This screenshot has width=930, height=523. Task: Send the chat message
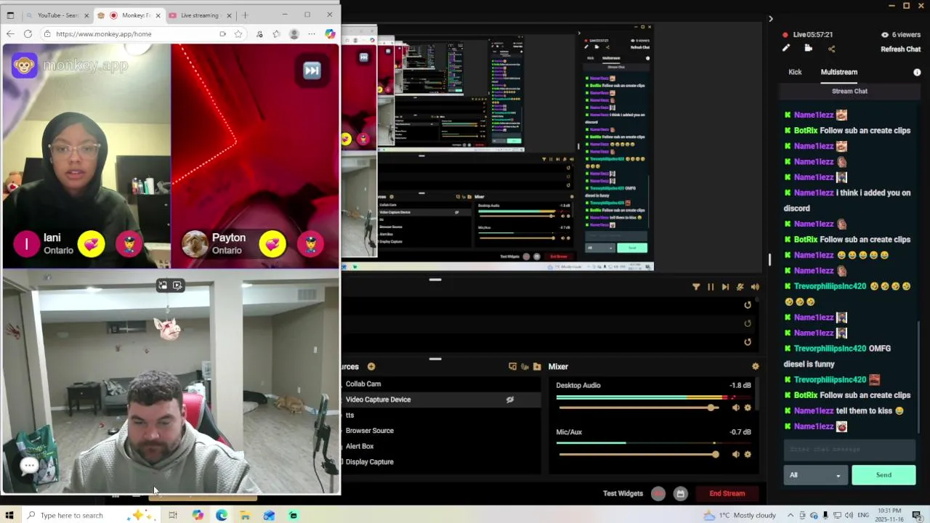[883, 475]
